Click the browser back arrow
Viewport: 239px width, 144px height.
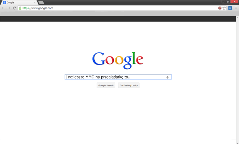tap(4, 8)
